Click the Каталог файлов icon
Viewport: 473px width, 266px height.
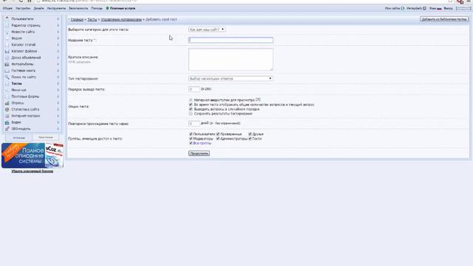pos(7,51)
